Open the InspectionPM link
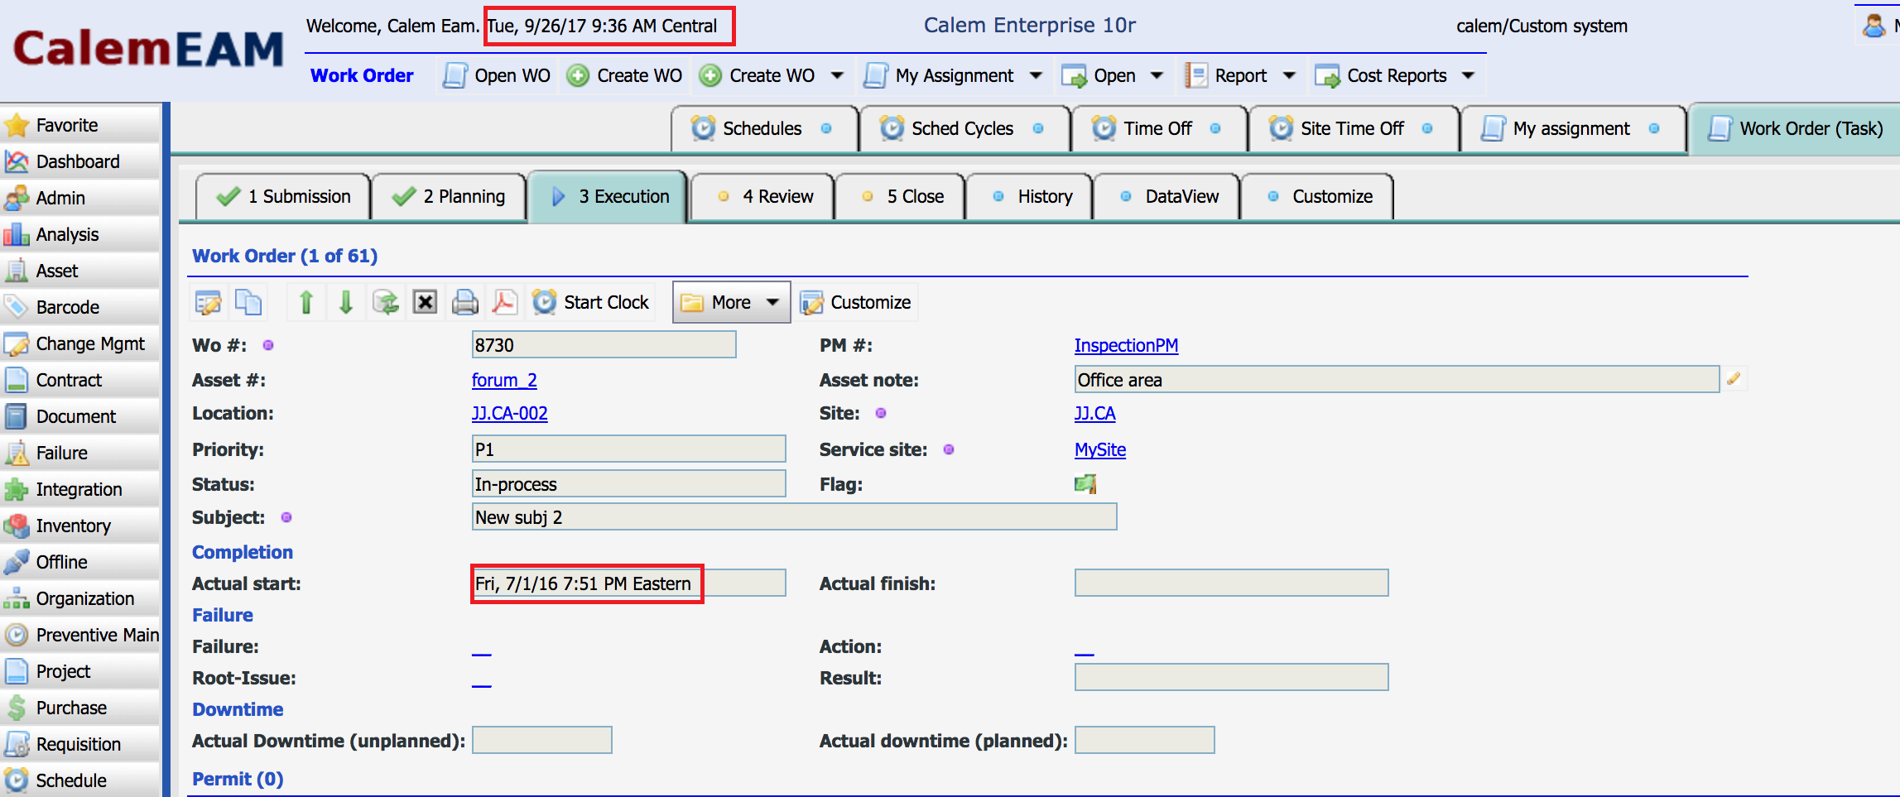This screenshot has width=1900, height=797. (1126, 346)
